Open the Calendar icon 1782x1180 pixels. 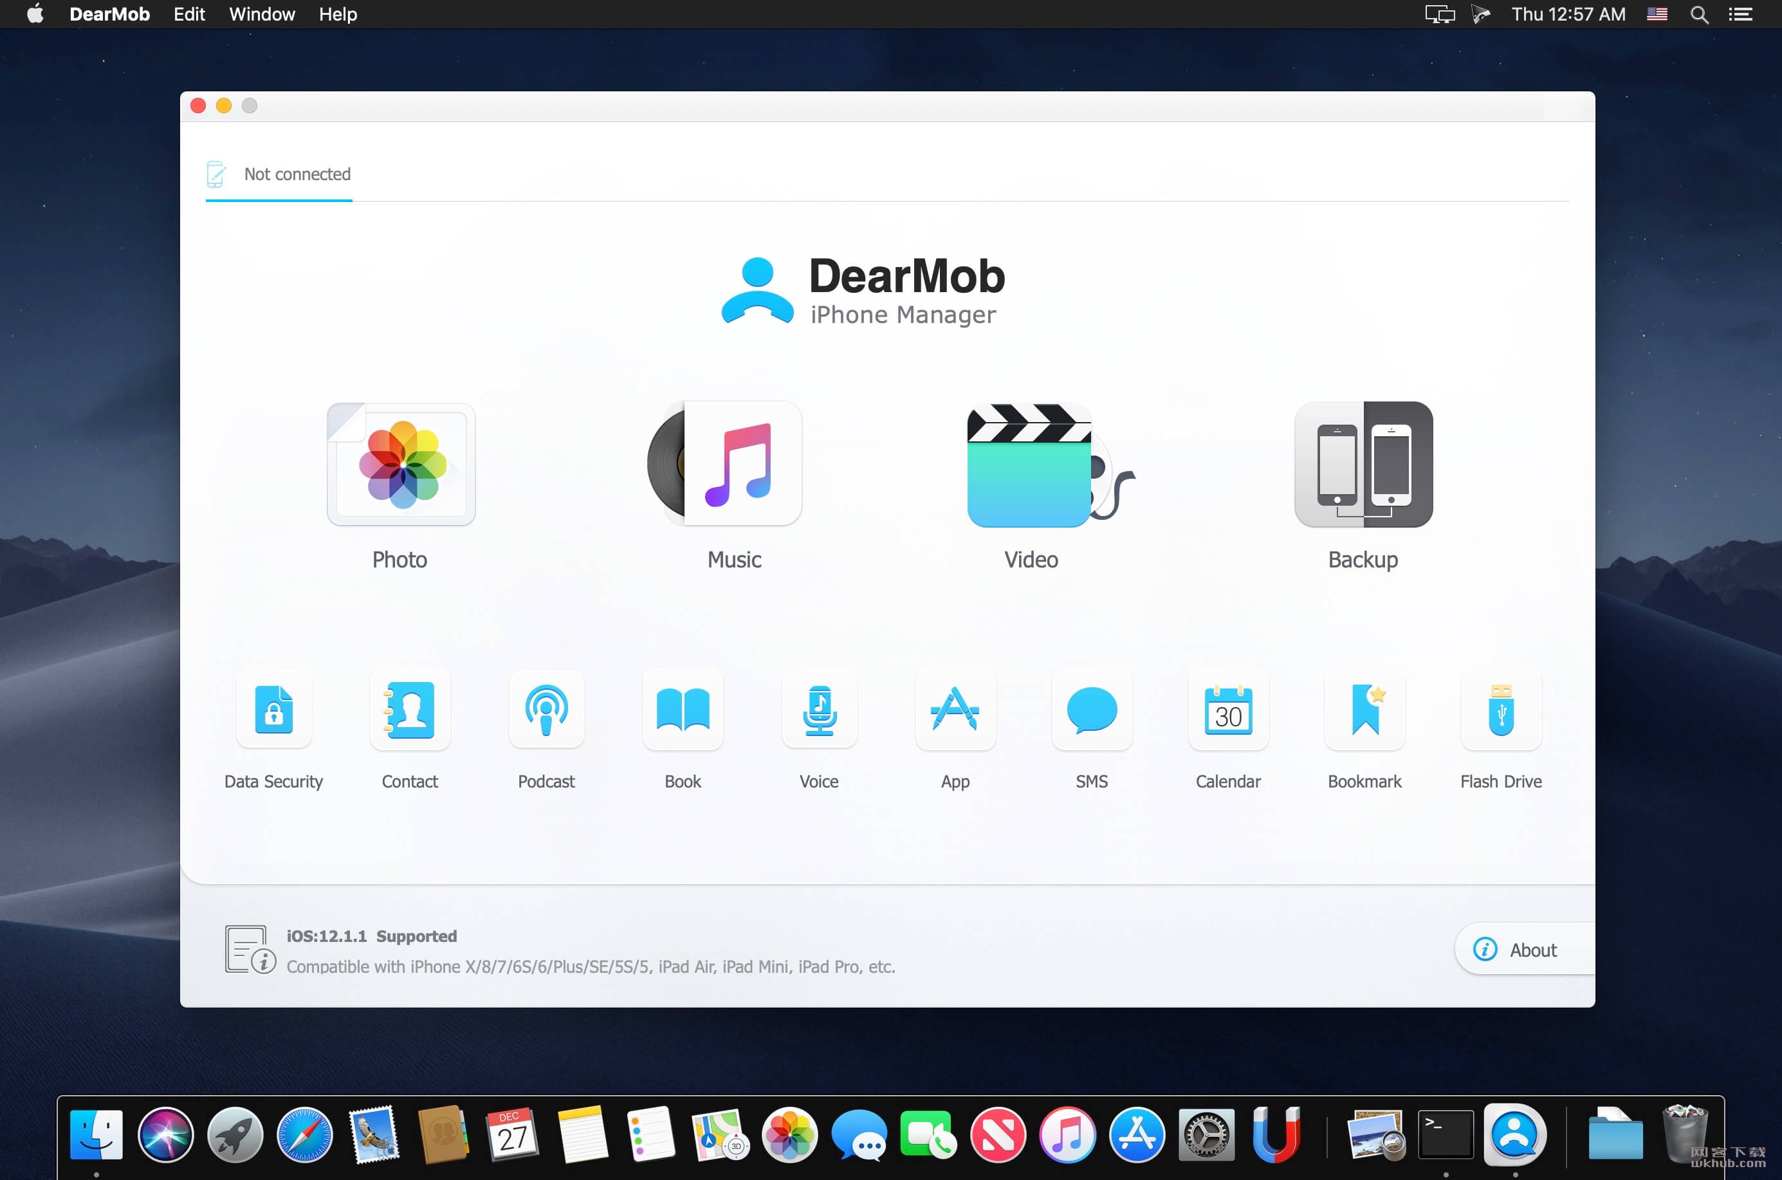1228,709
